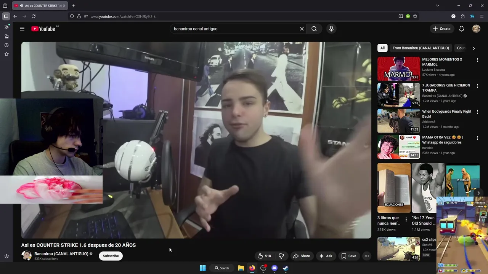This screenshot has height=274, width=488.
Task: Click video title Asi es COUNTER STRIKE 1.6
Action: pos(79,245)
